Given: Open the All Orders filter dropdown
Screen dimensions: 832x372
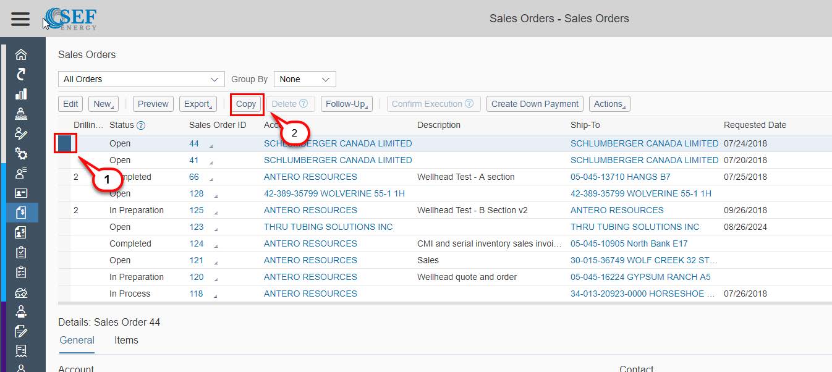Looking at the screenshot, I should [142, 79].
